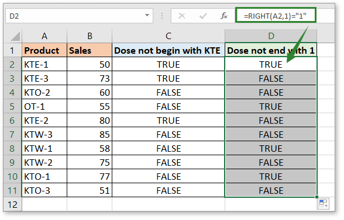344x220 pixels.
Task: Select the sales value 85 cell
Action: coord(90,134)
